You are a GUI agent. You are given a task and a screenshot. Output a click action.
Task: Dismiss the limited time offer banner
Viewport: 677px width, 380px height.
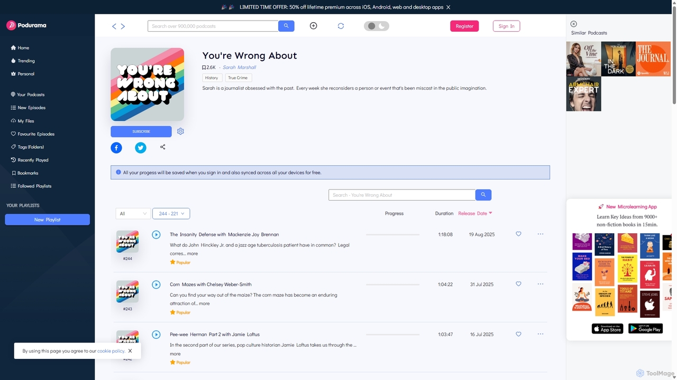(448, 7)
